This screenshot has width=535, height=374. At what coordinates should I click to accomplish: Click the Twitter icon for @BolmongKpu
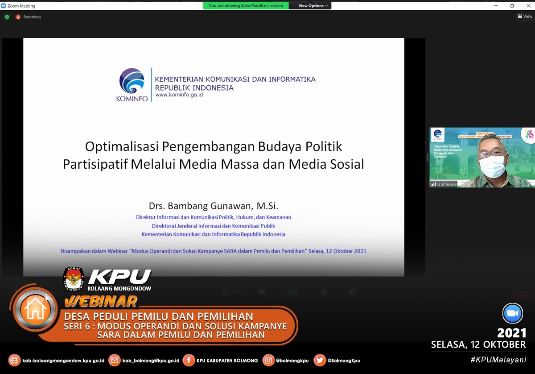point(320,360)
